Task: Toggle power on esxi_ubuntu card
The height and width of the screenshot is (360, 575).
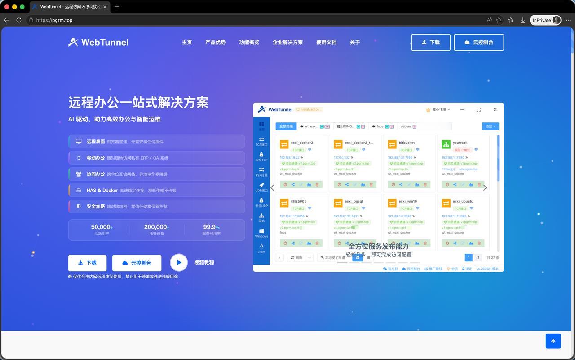Action: tap(447, 243)
